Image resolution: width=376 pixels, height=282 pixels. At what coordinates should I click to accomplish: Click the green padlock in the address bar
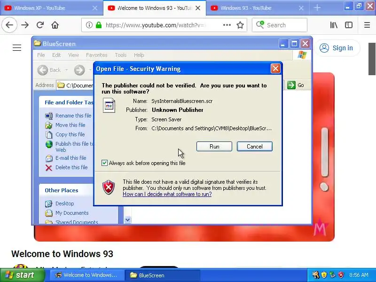[x=99, y=25]
